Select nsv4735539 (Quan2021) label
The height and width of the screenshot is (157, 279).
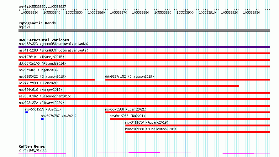point(39,83)
